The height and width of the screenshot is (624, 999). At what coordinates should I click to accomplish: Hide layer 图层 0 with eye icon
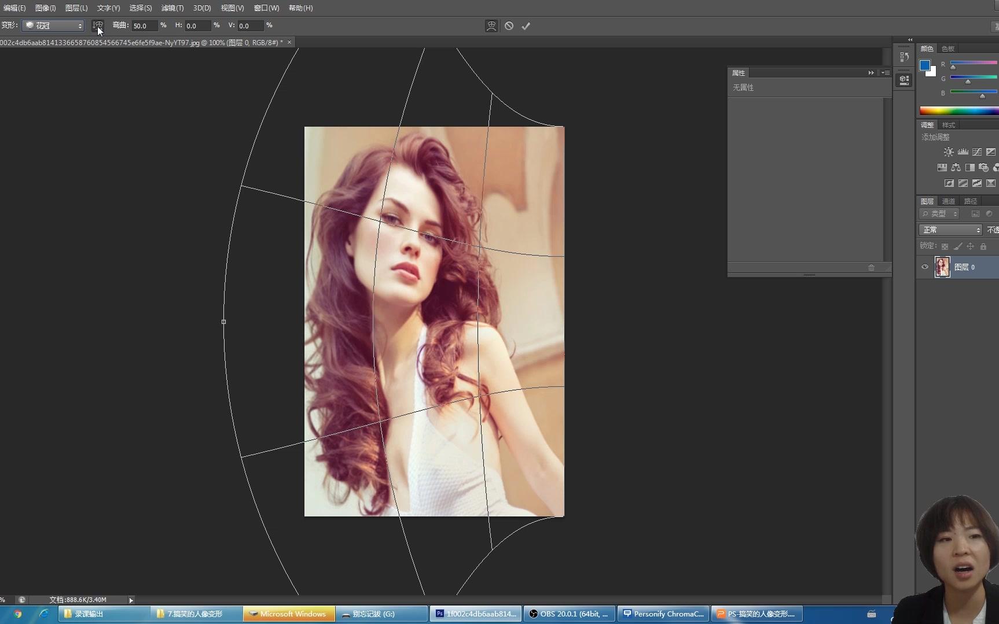pyautogui.click(x=925, y=267)
